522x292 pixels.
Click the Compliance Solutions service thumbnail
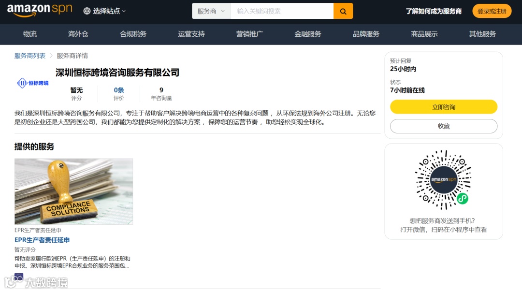(73, 191)
